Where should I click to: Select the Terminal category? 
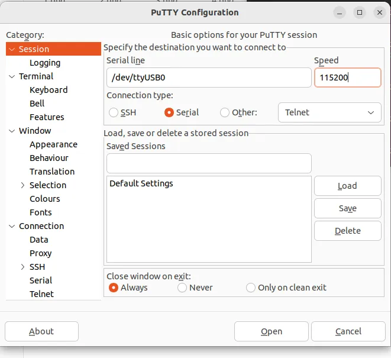click(x=36, y=76)
